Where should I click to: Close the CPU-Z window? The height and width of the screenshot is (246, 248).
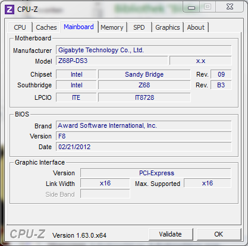(230, 7)
